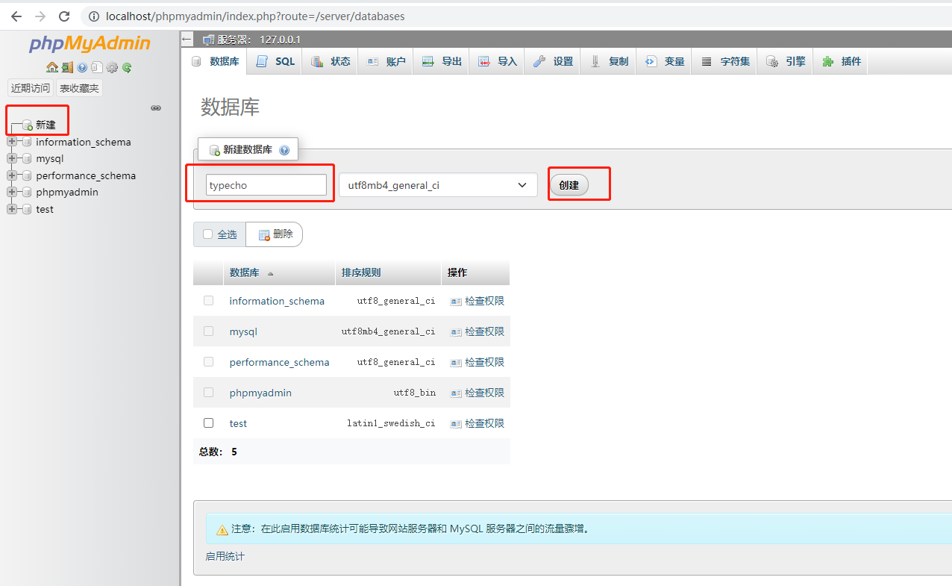Viewport: 952px width, 586px height.
Task: Click the puzzle-piece icon of 插件 tab
Action: click(x=827, y=61)
